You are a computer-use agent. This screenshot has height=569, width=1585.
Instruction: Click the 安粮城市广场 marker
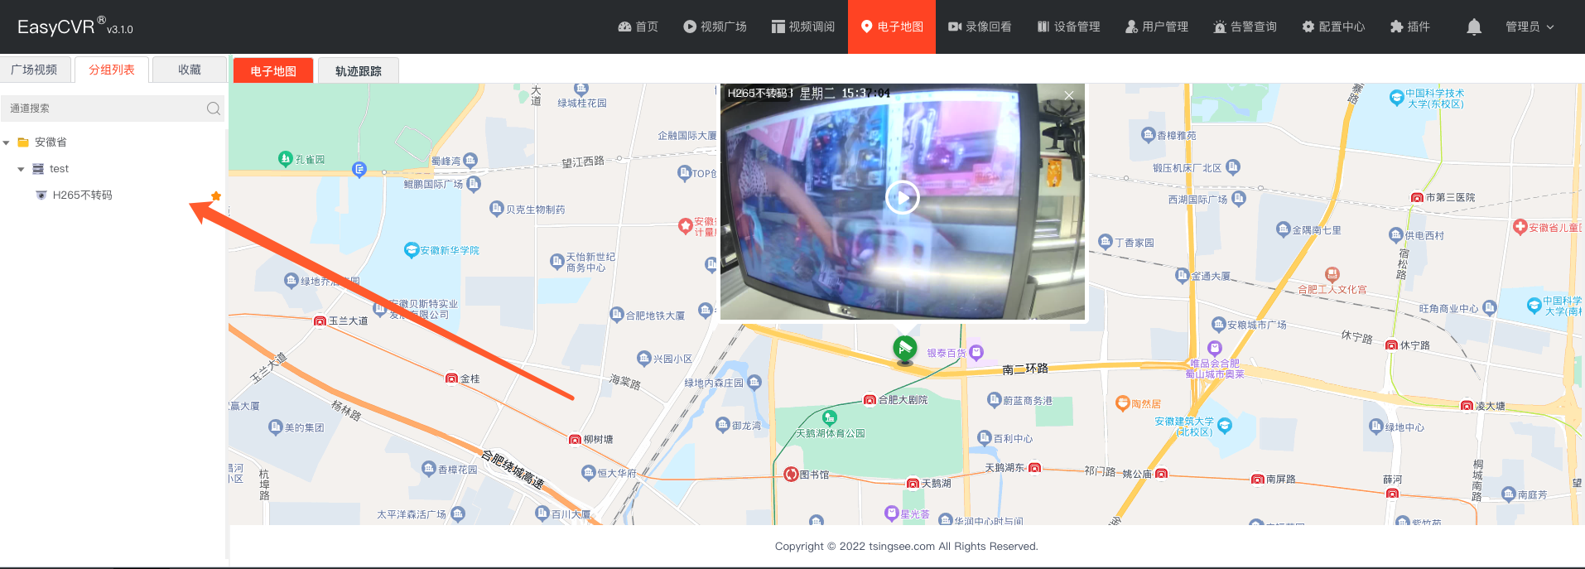pyautogui.click(x=1218, y=325)
